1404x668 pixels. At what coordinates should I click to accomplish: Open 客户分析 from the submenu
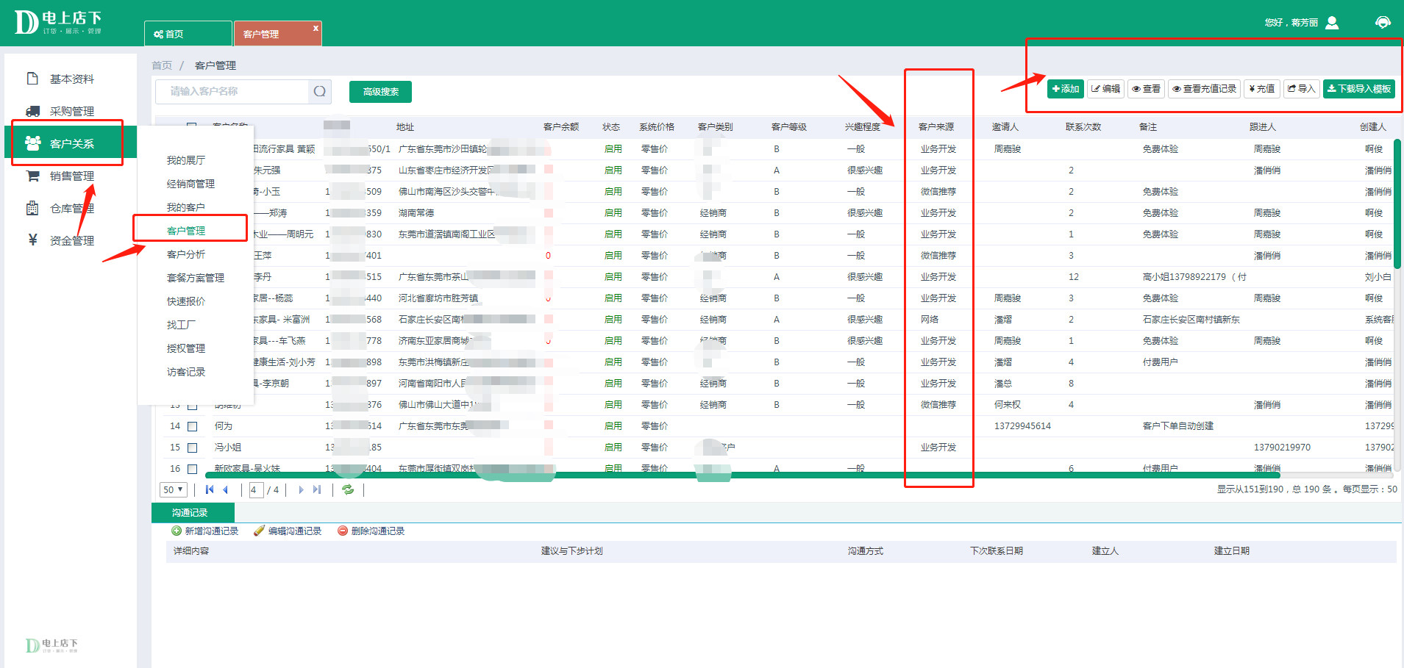point(186,254)
